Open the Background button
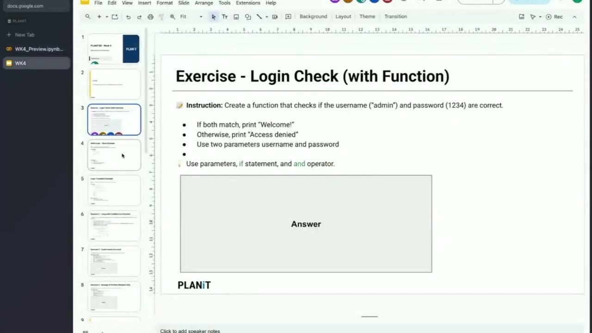Viewport: 592px width, 333px height. (313, 17)
